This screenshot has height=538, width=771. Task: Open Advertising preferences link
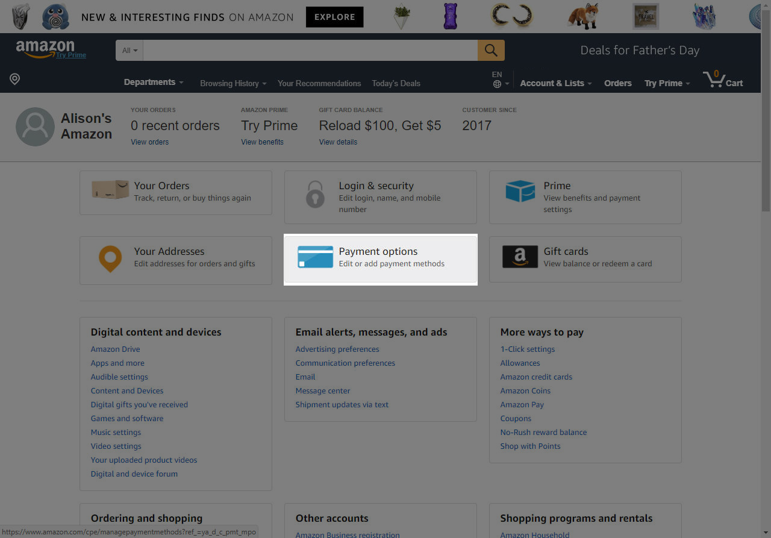(337, 349)
